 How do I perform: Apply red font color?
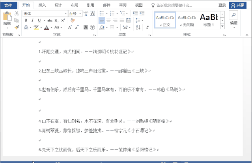[47, 28]
